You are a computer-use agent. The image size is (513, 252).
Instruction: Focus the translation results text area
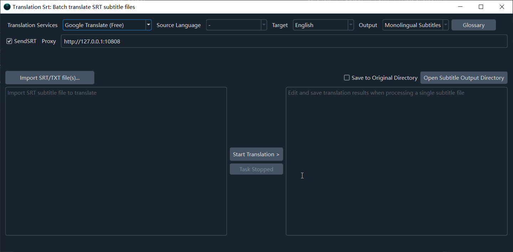tap(397, 161)
